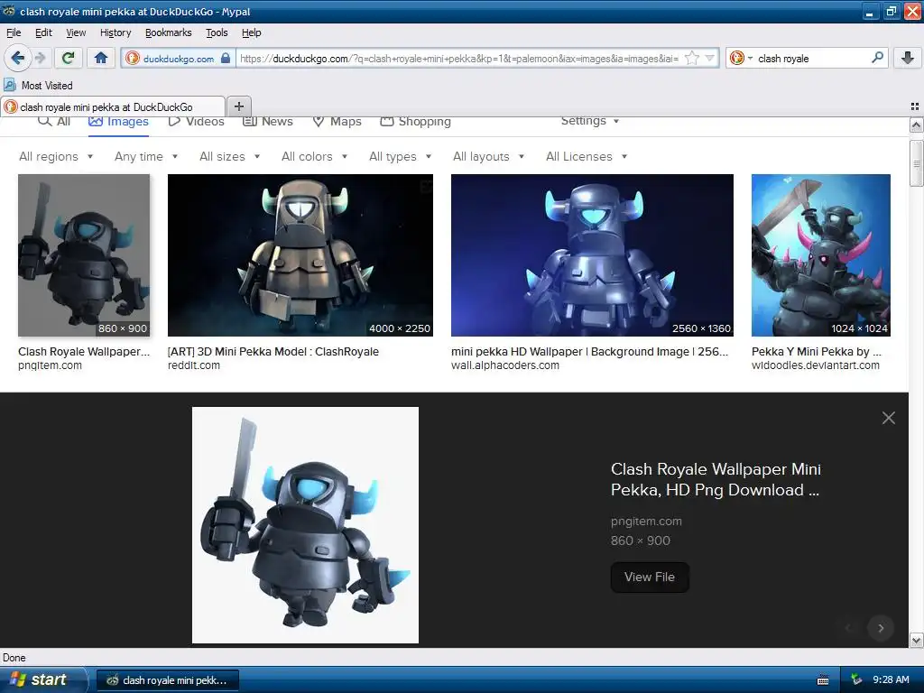The image size is (924, 693).
Task: Click the Most Visited bookmarks label
Action: 47,86
